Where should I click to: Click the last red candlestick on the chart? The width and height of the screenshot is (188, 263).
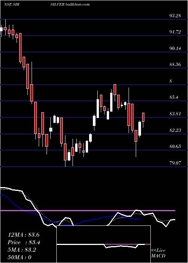pyautogui.click(x=143, y=117)
